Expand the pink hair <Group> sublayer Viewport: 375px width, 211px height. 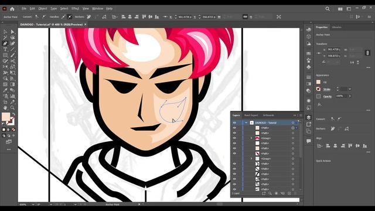point(251,138)
